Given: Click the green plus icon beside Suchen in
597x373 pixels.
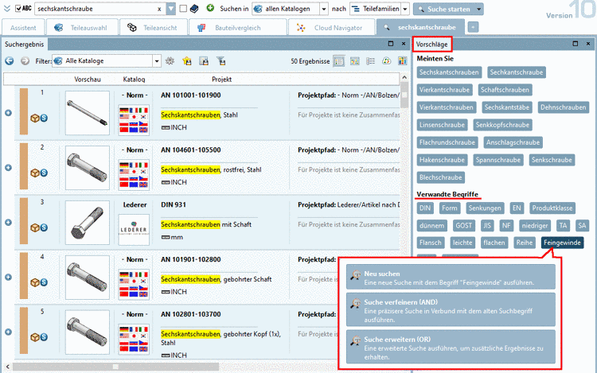Looking at the screenshot, I should pyautogui.click(x=210, y=8).
